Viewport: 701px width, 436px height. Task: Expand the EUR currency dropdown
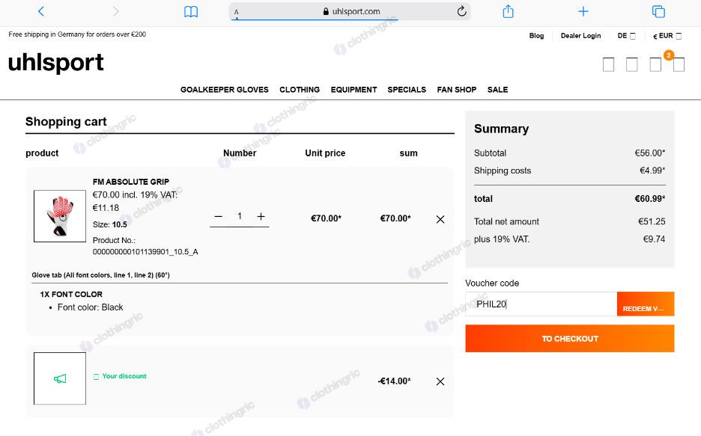click(667, 36)
